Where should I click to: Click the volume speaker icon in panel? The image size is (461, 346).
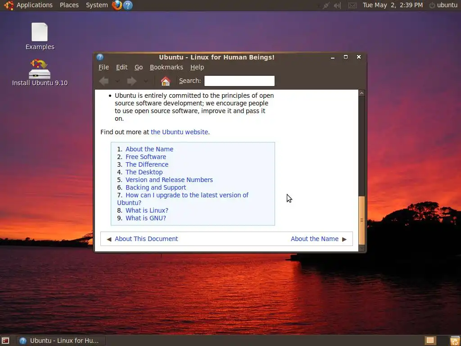(x=337, y=5)
